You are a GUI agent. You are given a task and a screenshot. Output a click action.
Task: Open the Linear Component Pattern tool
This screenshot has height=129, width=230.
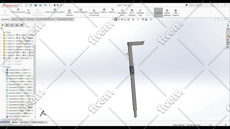(x=55, y=11)
